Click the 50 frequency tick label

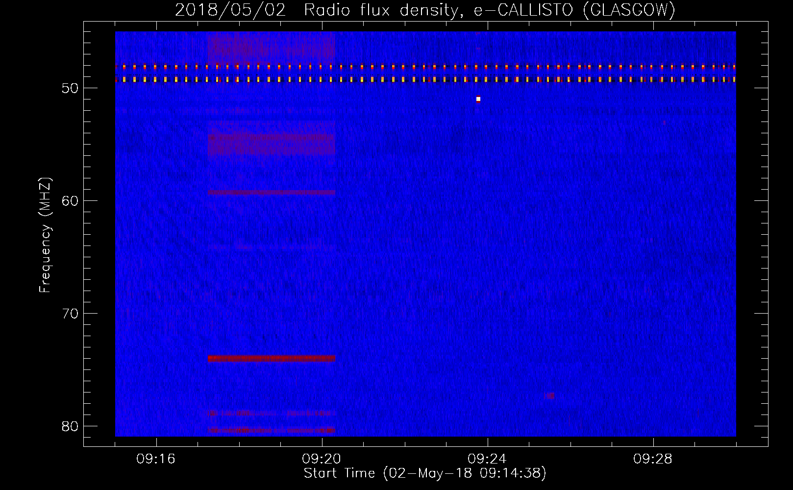(x=70, y=89)
